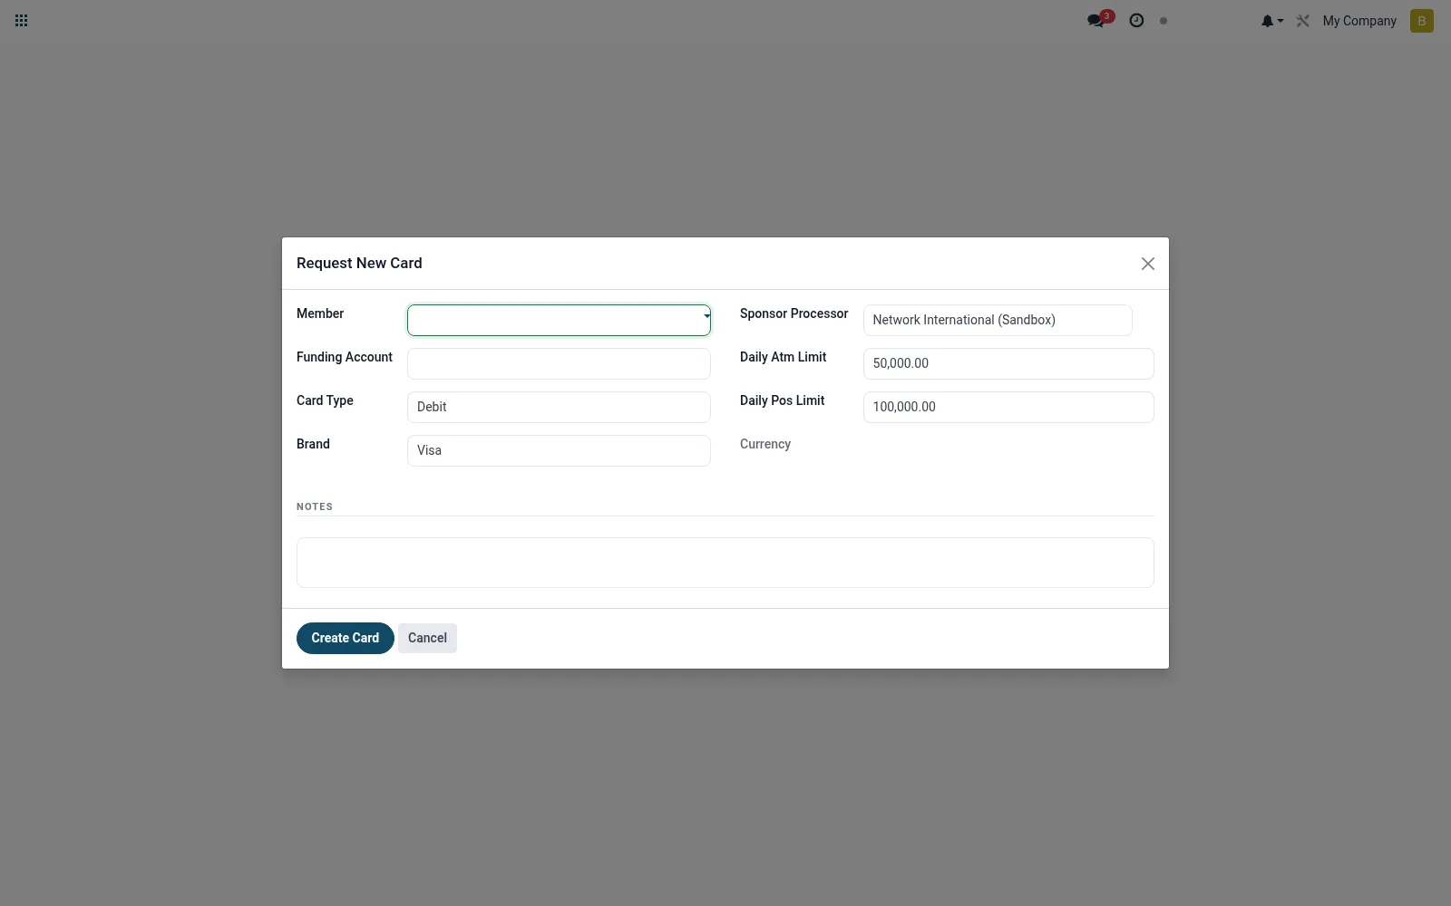Focus the Member input field
Viewport: 1451px width, 906px height.
click(x=553, y=320)
